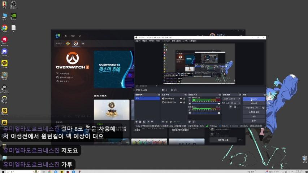Add a game to favorites with plus icon

click(x=83, y=43)
